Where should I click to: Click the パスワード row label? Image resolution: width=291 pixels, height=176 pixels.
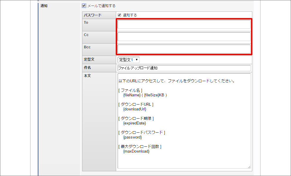coord(93,15)
